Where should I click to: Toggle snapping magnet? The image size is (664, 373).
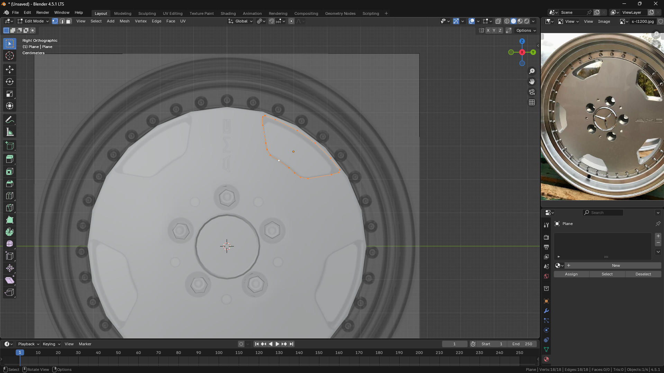click(272, 21)
